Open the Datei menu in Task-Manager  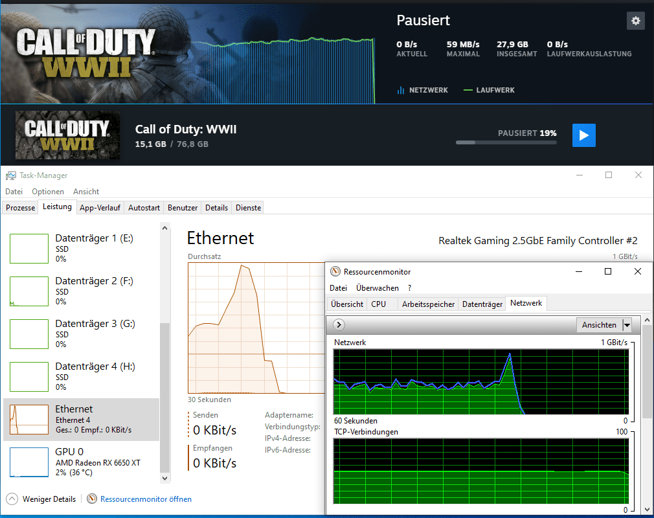tap(14, 192)
